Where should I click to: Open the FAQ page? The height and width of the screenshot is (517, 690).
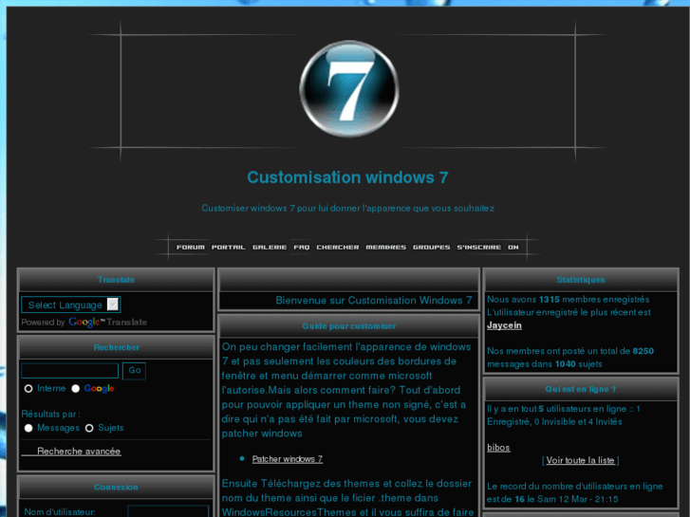(302, 248)
